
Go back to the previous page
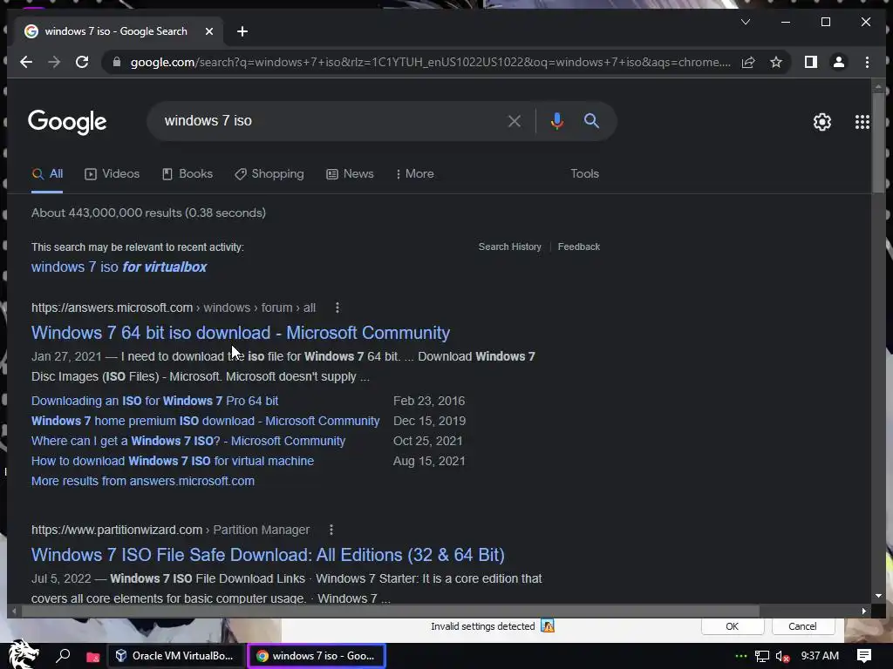pos(26,62)
